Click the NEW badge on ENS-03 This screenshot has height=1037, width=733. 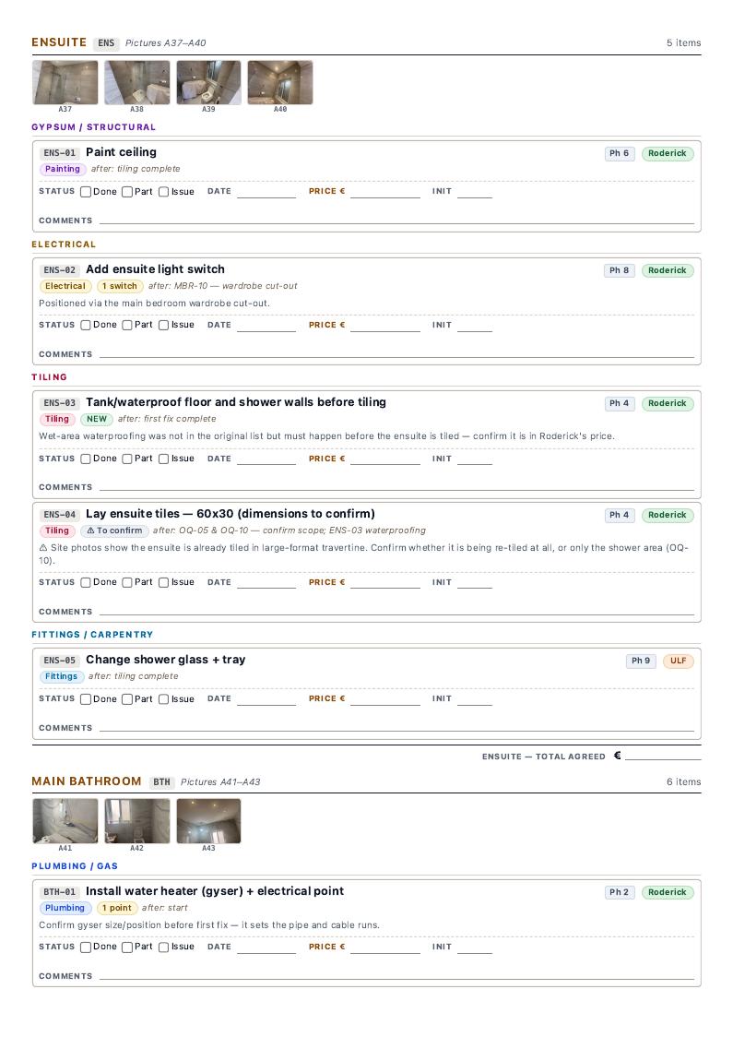[97, 419]
